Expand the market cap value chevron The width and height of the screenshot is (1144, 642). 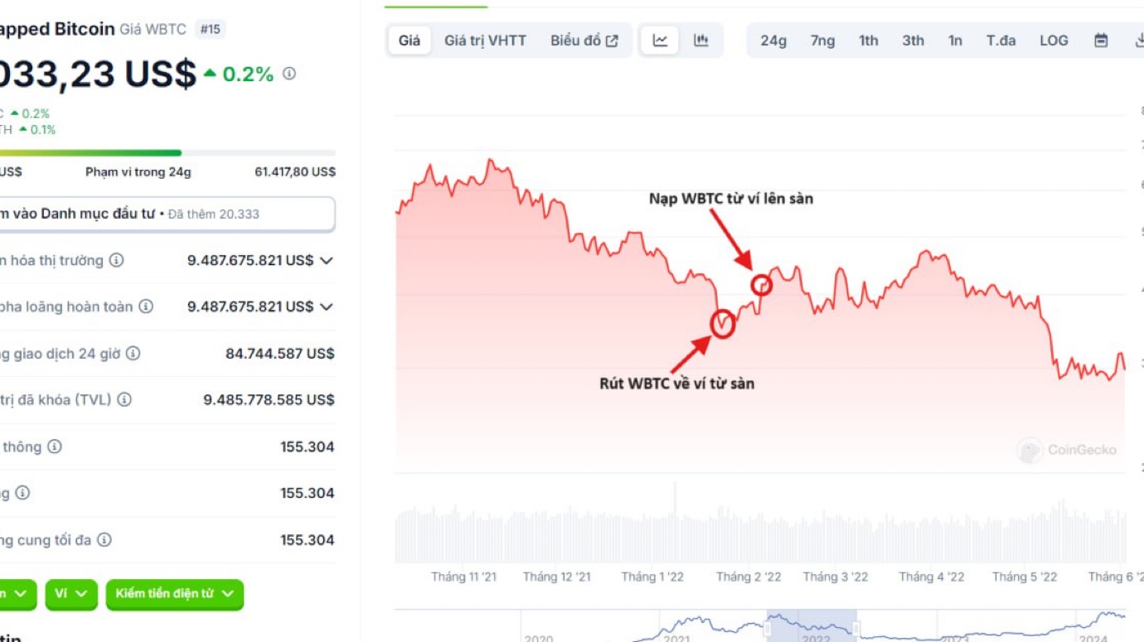[327, 261]
